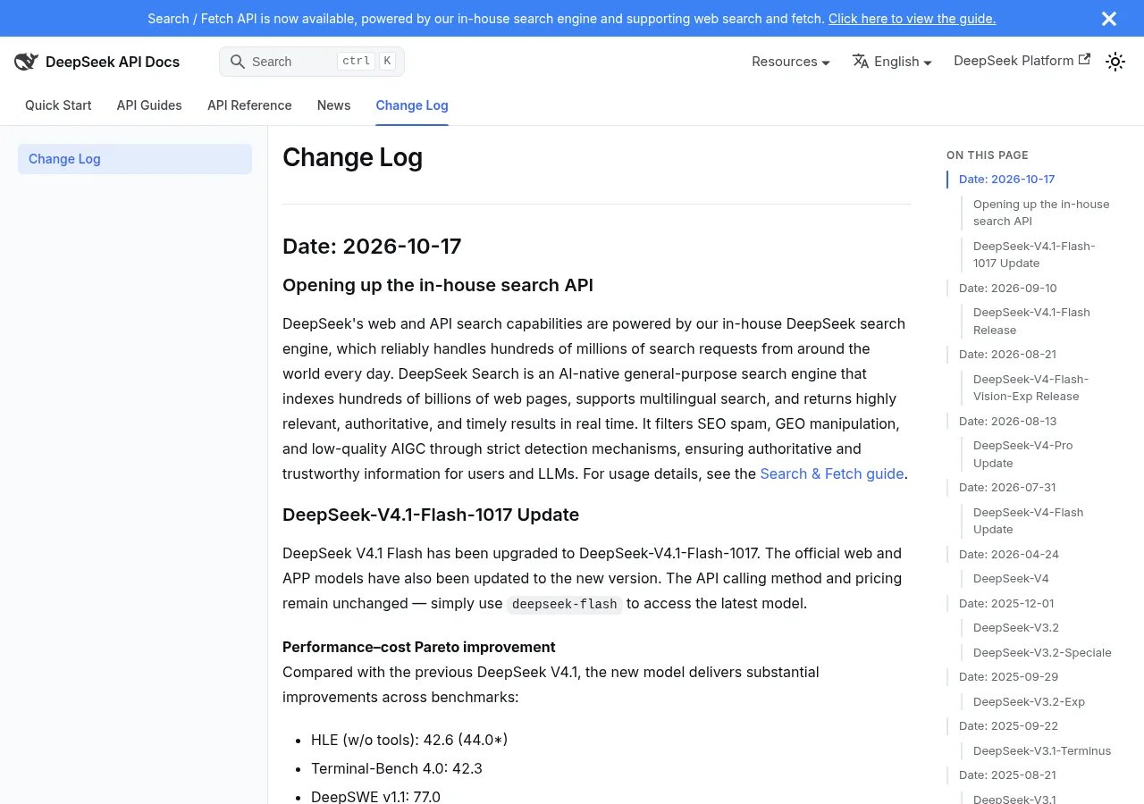Jump to DeepSeek-V3.2-Exp outline entry

pyautogui.click(x=1029, y=701)
